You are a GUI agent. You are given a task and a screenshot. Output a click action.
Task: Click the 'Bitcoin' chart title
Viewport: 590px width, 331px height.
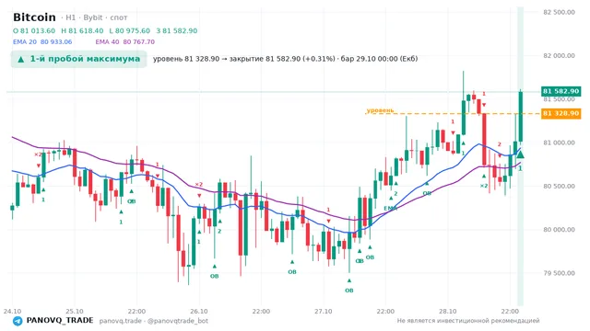coord(34,17)
